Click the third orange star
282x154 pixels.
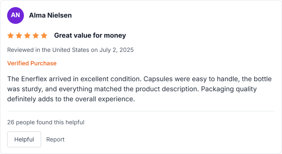(x=27, y=35)
